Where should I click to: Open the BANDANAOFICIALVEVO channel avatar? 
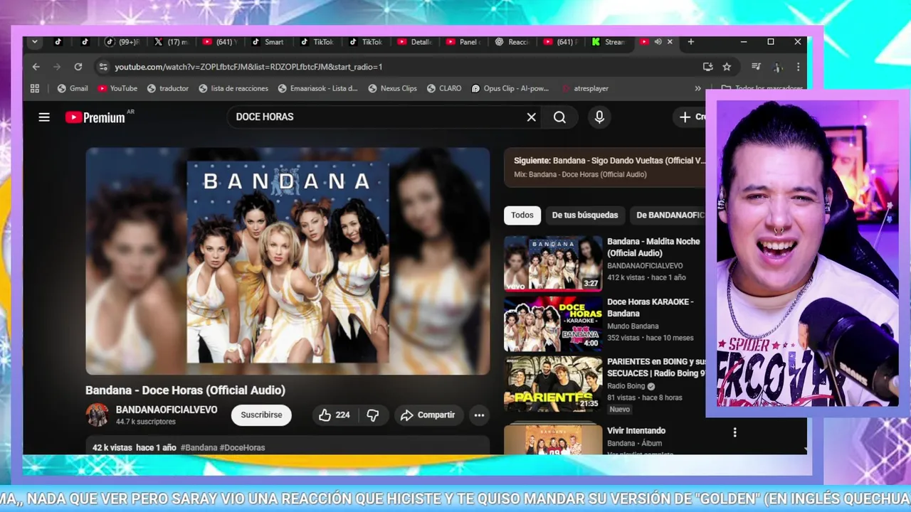(98, 415)
